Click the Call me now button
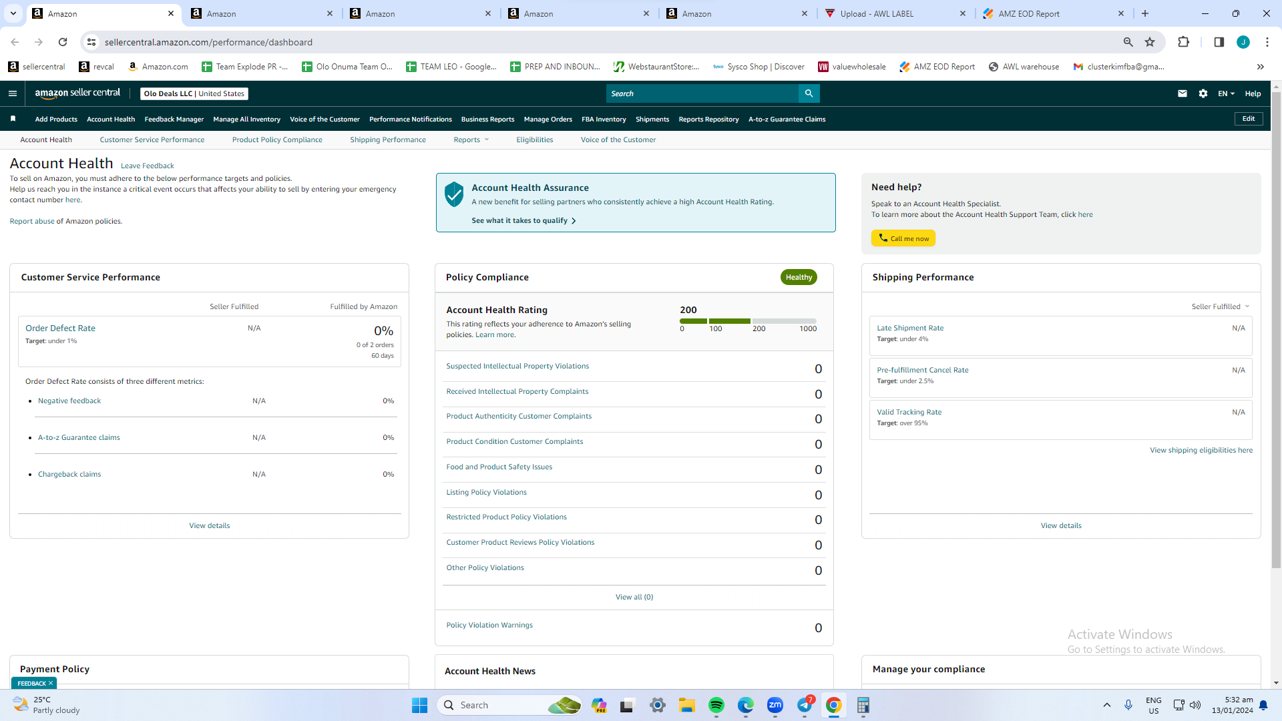 click(903, 238)
